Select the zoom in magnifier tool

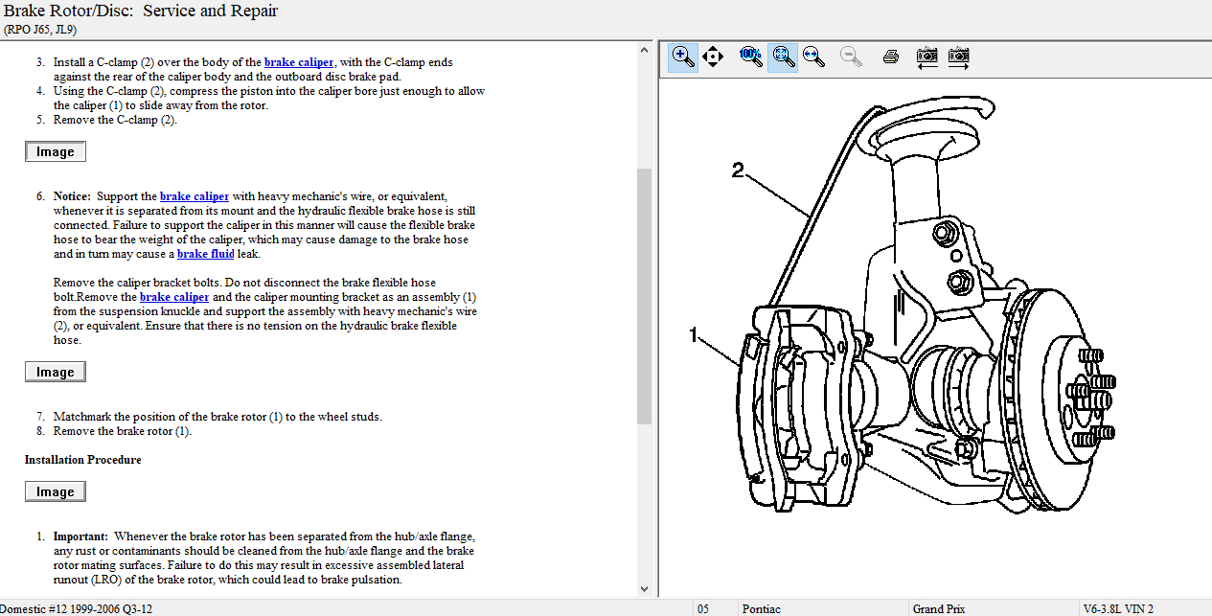pos(683,57)
